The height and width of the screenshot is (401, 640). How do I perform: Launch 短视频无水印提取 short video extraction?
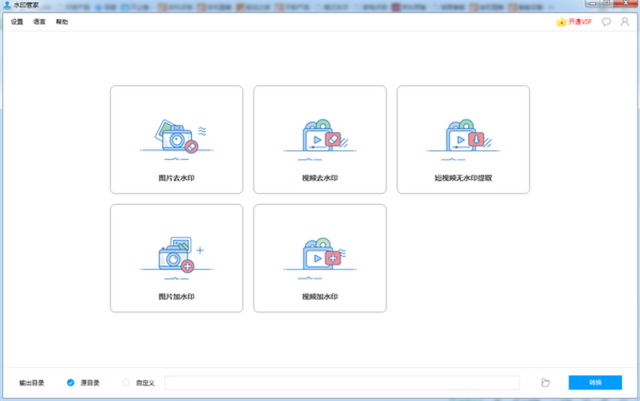pos(463,140)
